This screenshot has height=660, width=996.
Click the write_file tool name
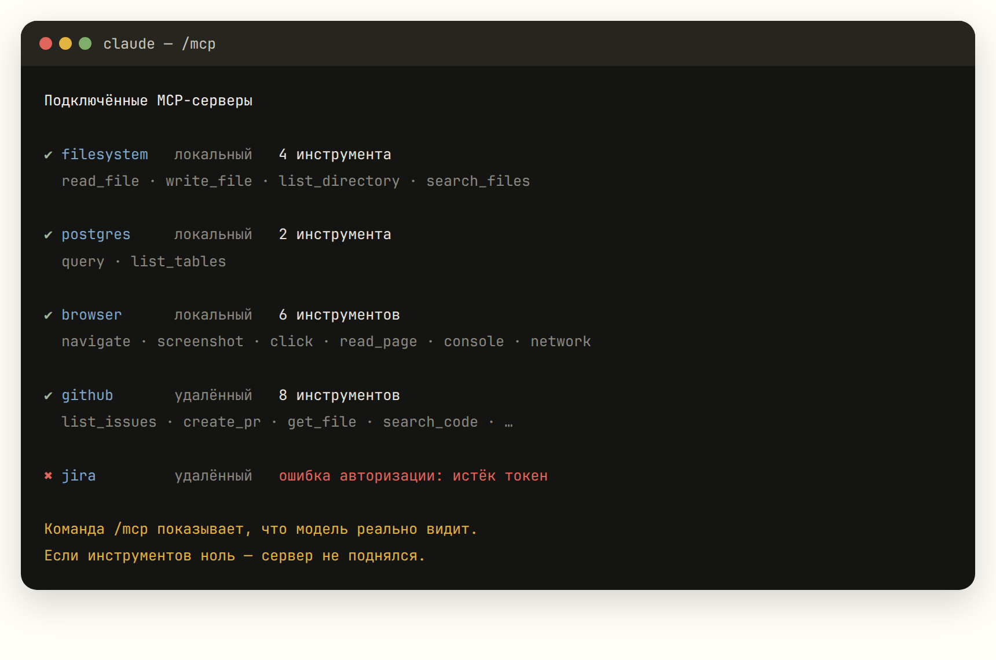(x=209, y=181)
